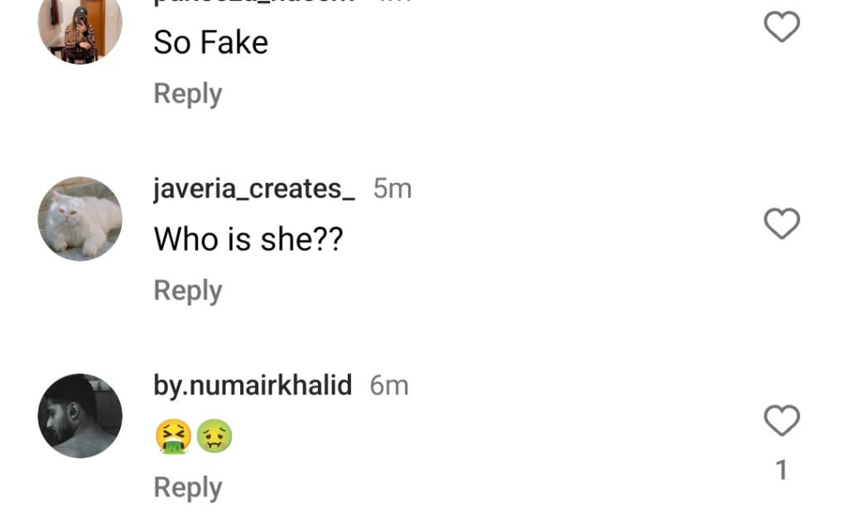Tap the nauseated face emoji
The height and width of the screenshot is (521, 848).
pos(214,436)
